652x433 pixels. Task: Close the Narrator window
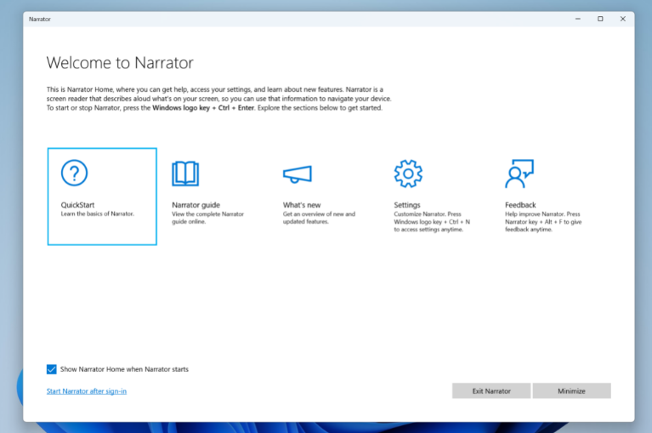tap(622, 19)
